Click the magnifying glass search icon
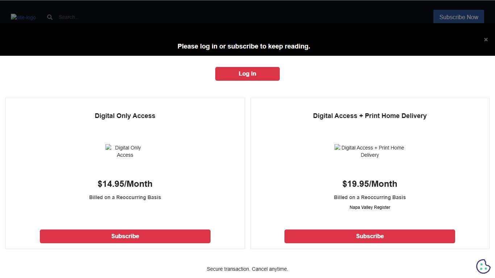Viewport: 495px width, 278px height. tap(50, 17)
